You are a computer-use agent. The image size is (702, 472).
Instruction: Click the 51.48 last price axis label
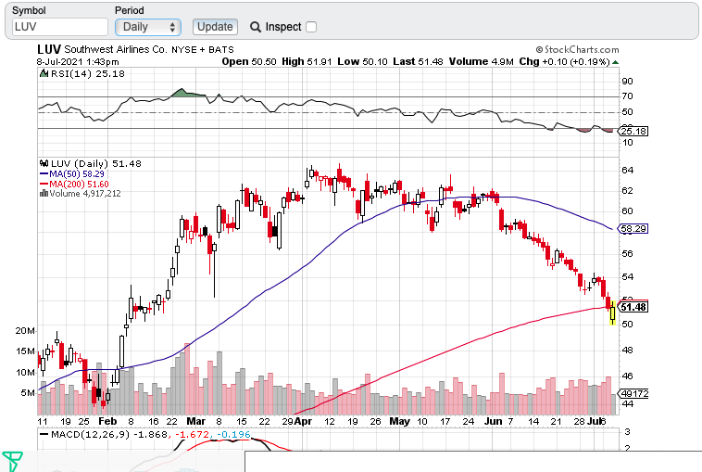pos(633,307)
